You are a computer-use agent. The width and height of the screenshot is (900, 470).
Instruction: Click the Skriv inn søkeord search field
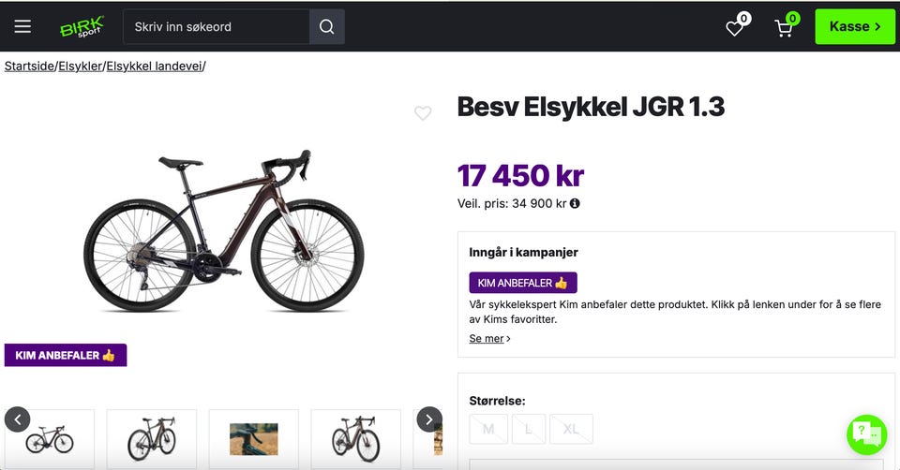click(217, 26)
